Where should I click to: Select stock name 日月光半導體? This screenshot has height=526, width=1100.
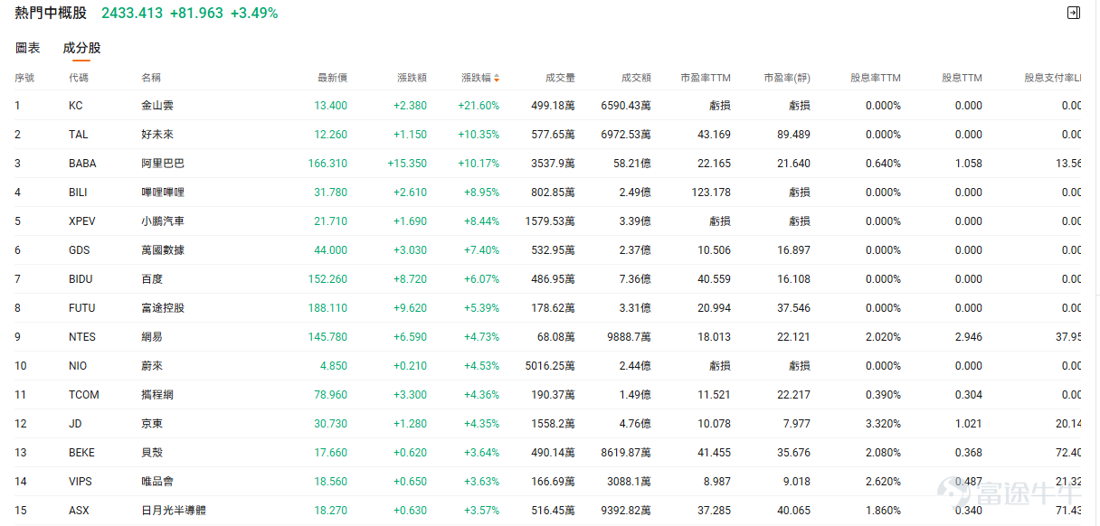point(174,511)
